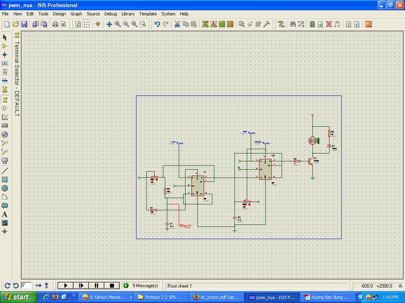The height and width of the screenshot is (303, 405).
Task: Toggle horizontal mirror reflection arrow
Action: 38,285
